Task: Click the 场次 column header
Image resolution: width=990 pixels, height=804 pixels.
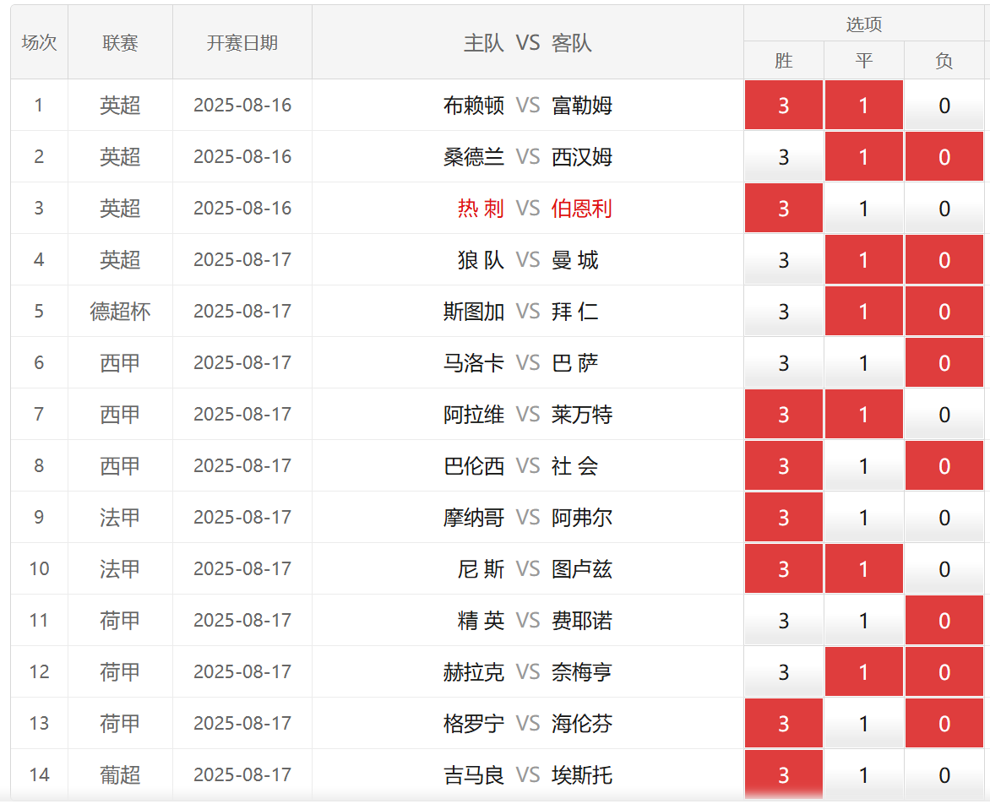Action: pos(39,42)
